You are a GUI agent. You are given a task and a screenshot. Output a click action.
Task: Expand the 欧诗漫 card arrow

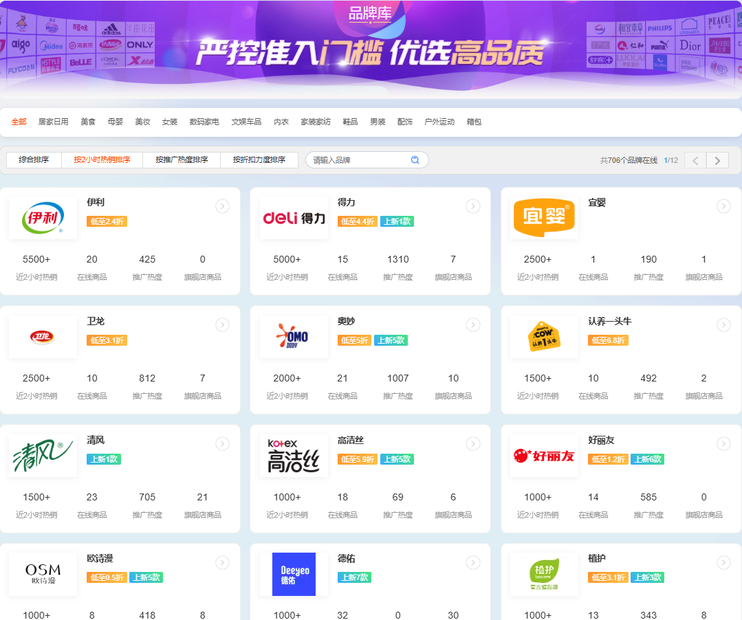(222, 562)
